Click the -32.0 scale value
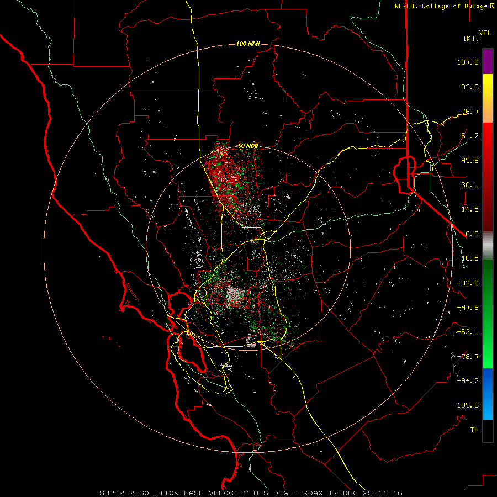Image resolution: width=497 pixels, height=497 pixels. 468,283
